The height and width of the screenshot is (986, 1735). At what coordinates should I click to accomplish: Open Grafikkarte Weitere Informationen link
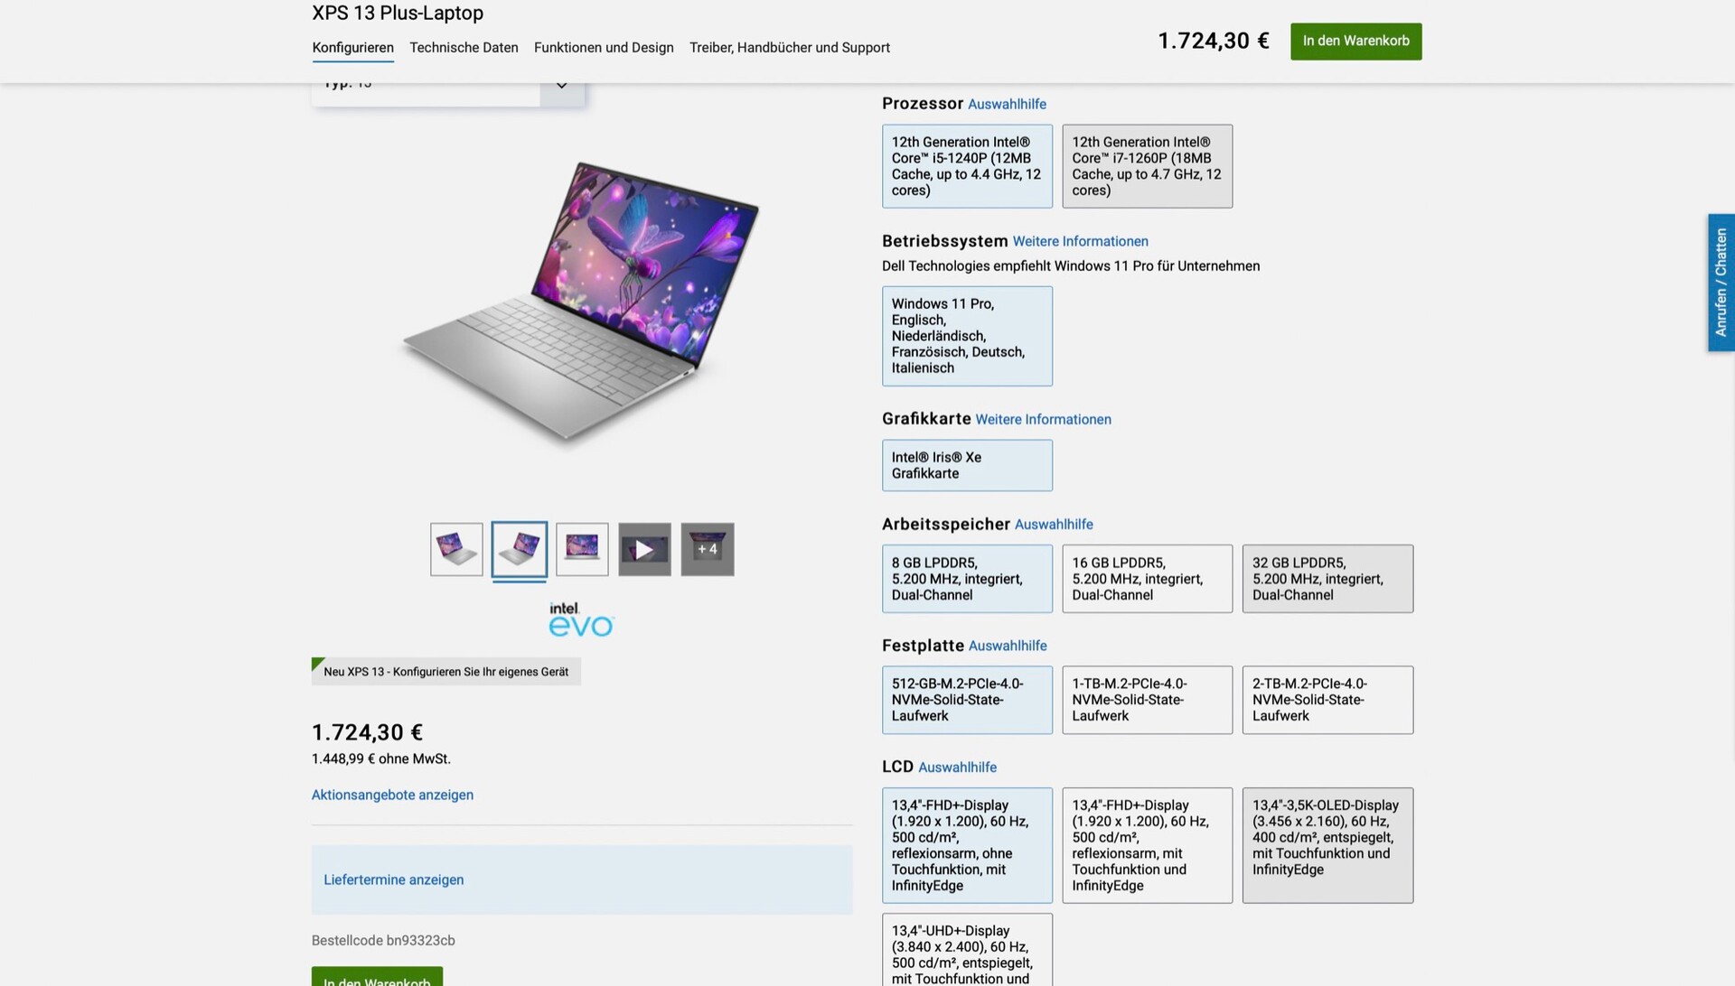[1043, 419]
